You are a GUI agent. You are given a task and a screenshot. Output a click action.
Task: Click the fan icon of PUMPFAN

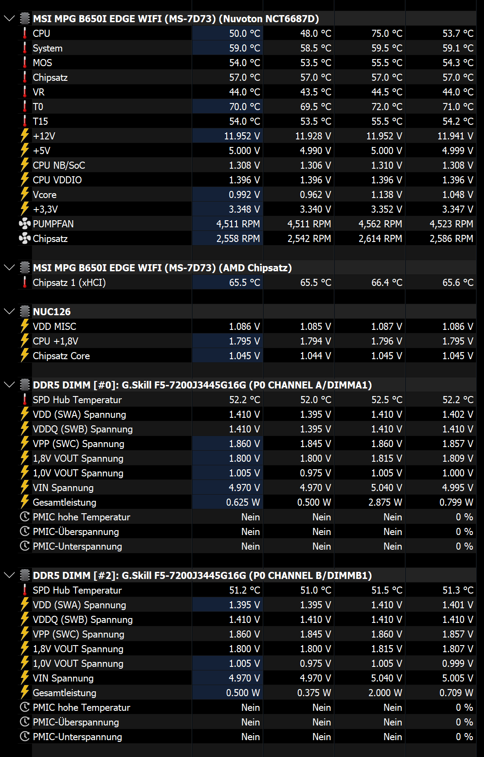(x=25, y=224)
